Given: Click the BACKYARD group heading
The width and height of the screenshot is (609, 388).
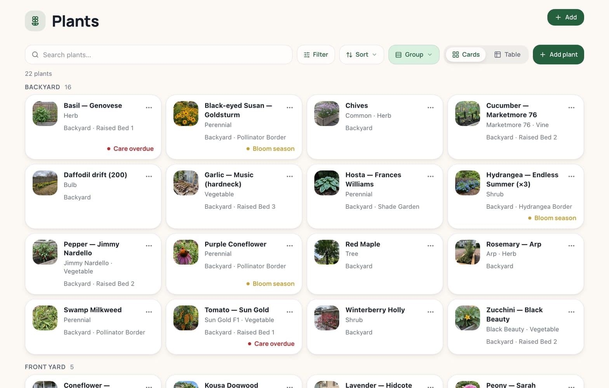Looking at the screenshot, I should (x=42, y=87).
